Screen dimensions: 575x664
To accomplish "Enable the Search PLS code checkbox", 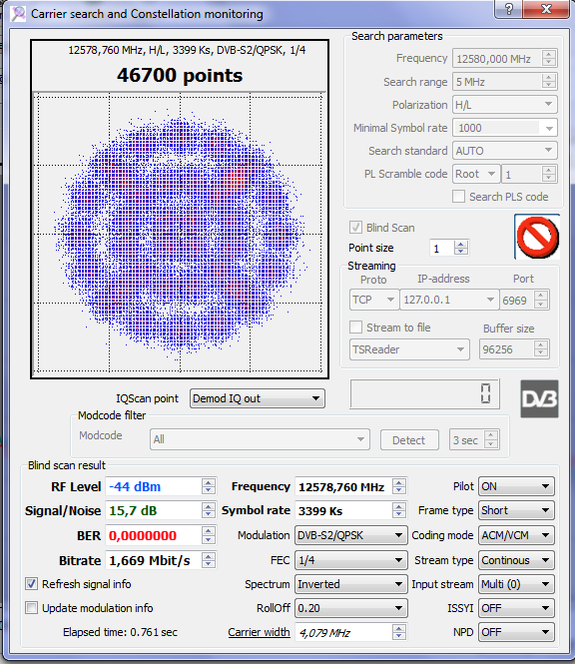I will click(x=458, y=197).
